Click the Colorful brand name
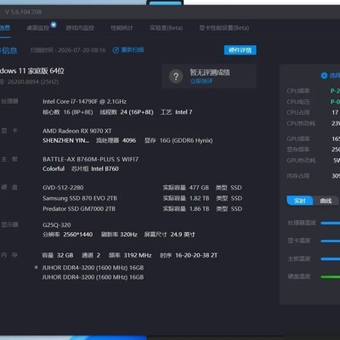 (54, 169)
